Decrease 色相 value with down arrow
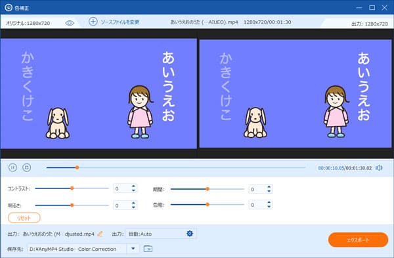The height and width of the screenshot is (258, 394). coord(269,207)
